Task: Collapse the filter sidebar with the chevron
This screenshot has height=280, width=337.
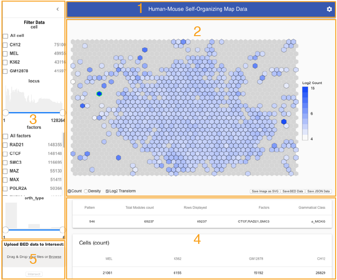Action: [x=57, y=9]
